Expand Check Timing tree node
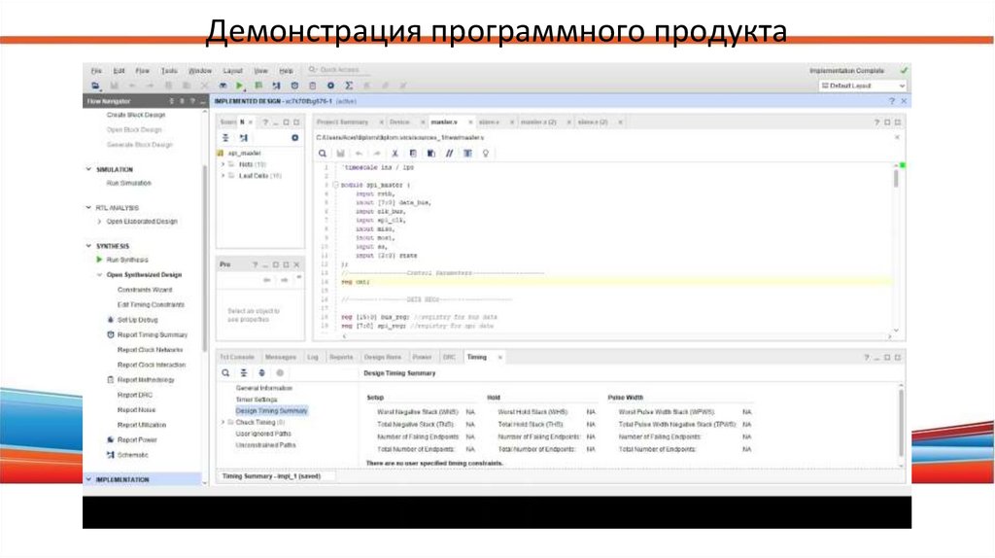 pyautogui.click(x=223, y=422)
